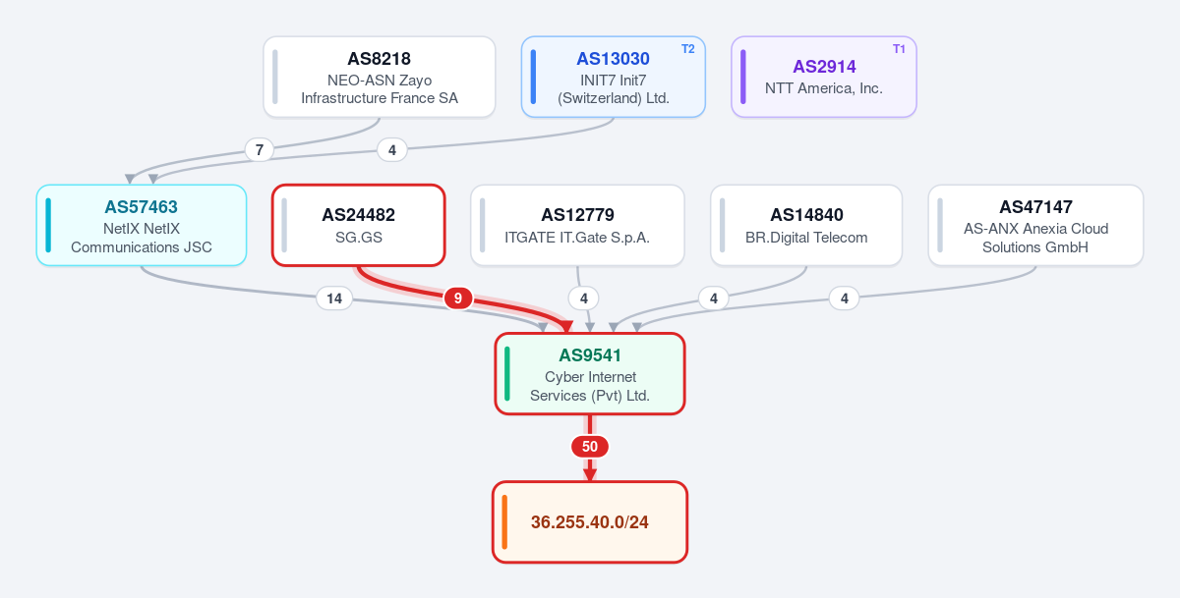1180x598 pixels.
Task: Select the AS47147 Anexia Cloud node
Action: [x=1035, y=225]
